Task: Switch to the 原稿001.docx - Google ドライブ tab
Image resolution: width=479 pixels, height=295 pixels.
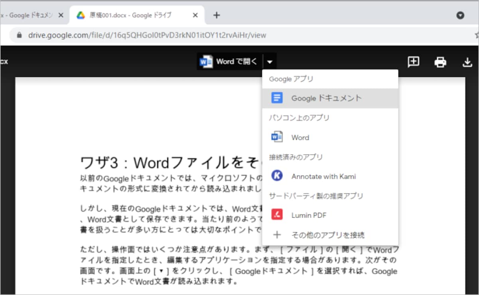Action: pyautogui.click(x=138, y=16)
